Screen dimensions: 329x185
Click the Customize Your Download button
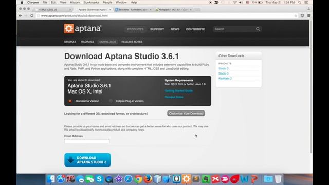click(x=186, y=113)
